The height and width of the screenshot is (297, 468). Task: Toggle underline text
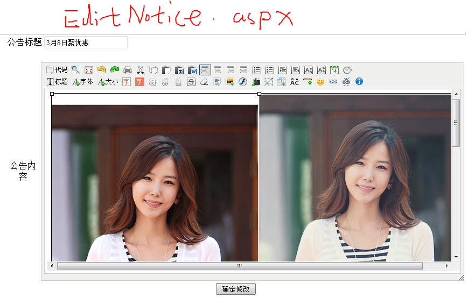[x=178, y=82]
